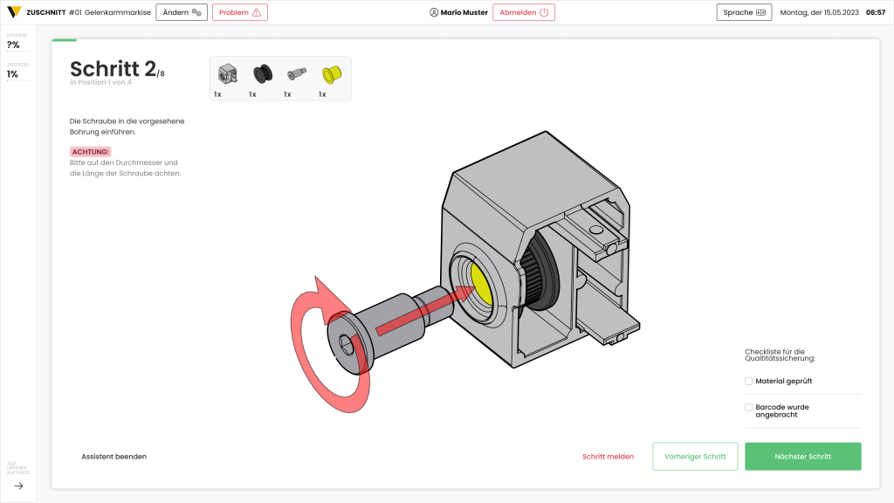Viewport: 894px width, 503px height.
Task: Click the Tagesziel 1% progress indicator
Action: [x=17, y=73]
